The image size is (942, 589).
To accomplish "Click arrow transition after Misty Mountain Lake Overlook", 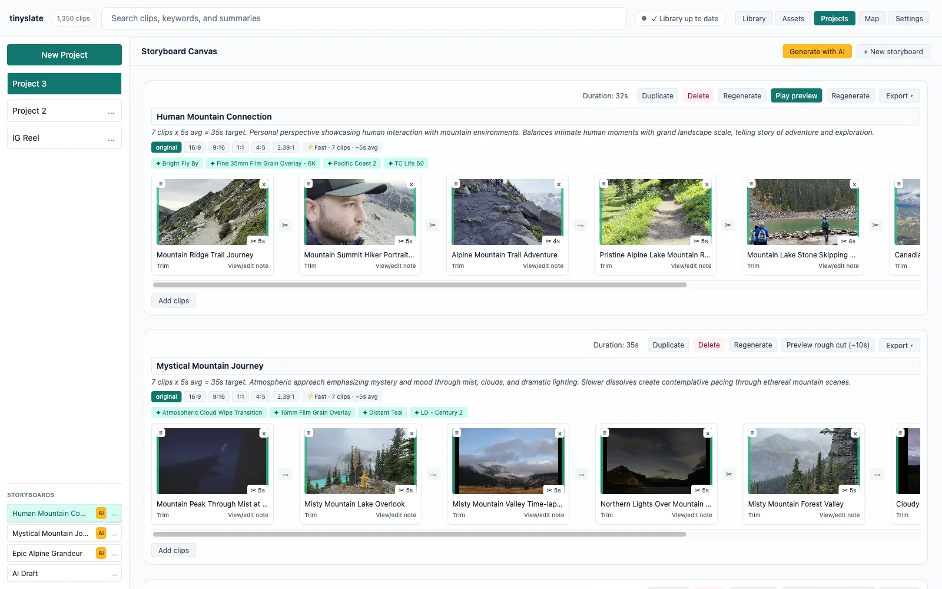I will pyautogui.click(x=433, y=474).
